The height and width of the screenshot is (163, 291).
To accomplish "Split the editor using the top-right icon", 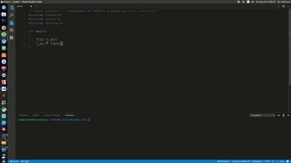I will pos(279,6).
